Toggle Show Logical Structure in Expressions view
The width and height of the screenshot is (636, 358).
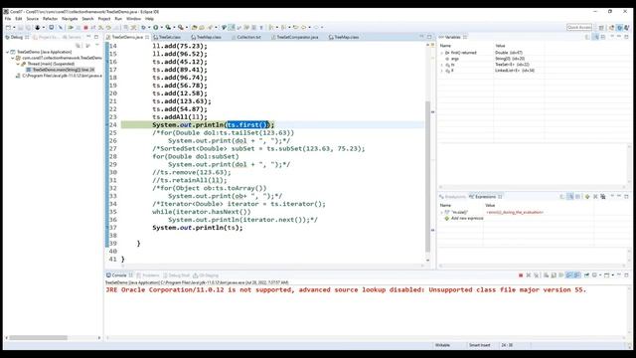click(569, 197)
